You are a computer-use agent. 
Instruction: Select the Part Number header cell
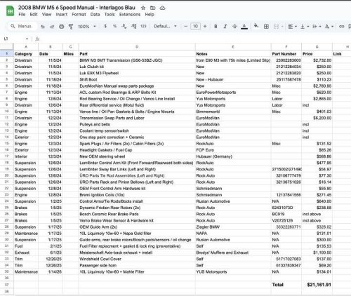(286, 54)
